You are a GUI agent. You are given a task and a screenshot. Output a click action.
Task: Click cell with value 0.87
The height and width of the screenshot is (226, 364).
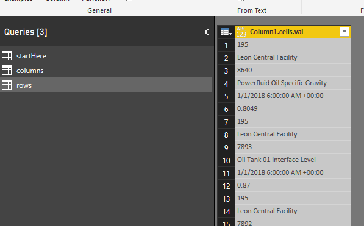point(293,185)
